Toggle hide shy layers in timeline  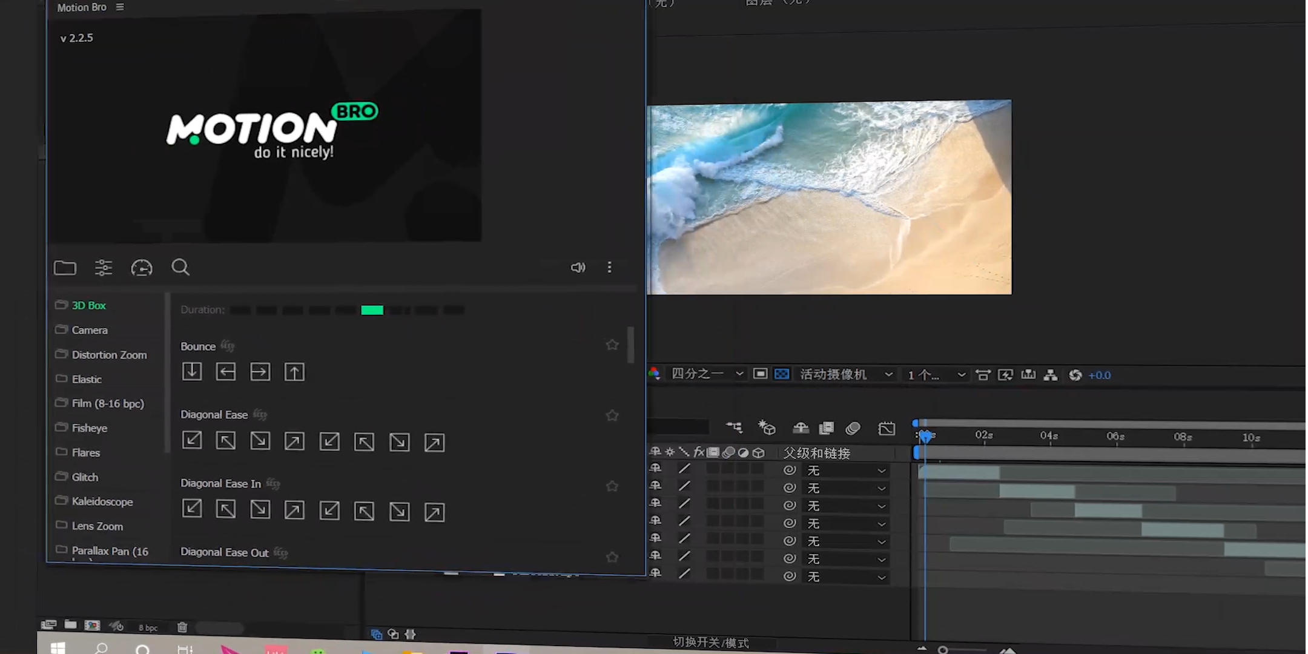coord(801,428)
